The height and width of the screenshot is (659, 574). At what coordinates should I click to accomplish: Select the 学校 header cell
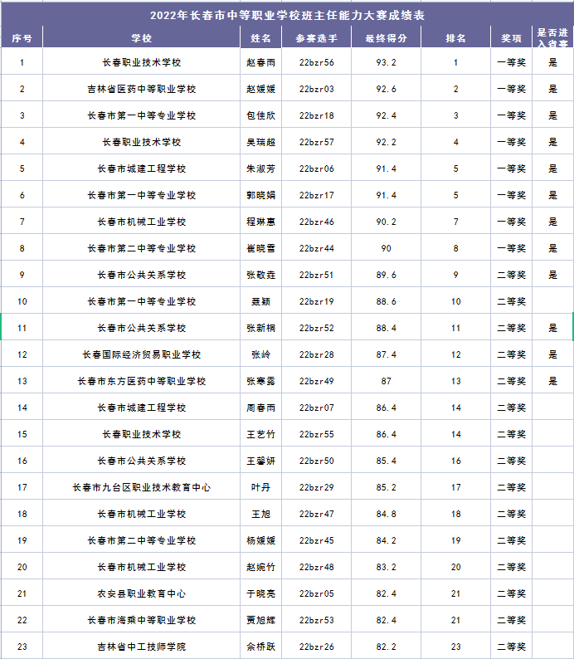tap(141, 38)
